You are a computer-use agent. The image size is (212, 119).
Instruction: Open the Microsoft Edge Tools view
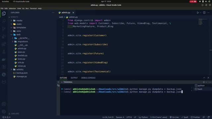point(4,74)
